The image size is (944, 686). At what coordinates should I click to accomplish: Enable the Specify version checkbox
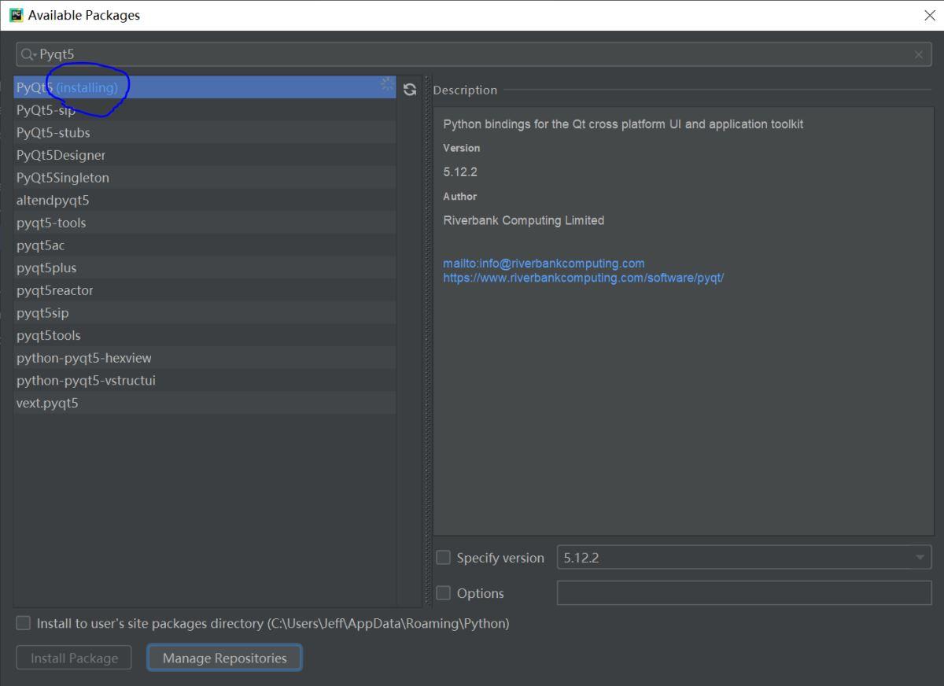tap(444, 558)
